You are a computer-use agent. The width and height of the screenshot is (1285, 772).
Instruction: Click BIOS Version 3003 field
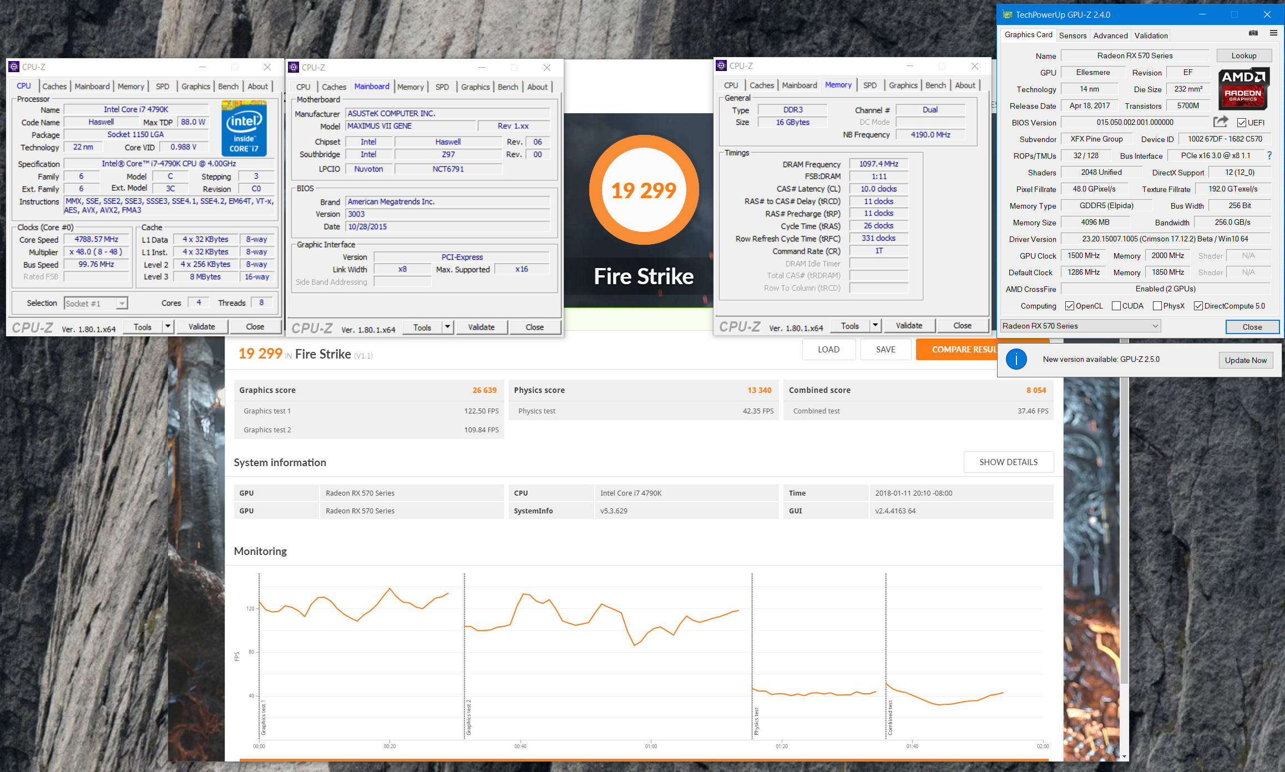pos(448,214)
